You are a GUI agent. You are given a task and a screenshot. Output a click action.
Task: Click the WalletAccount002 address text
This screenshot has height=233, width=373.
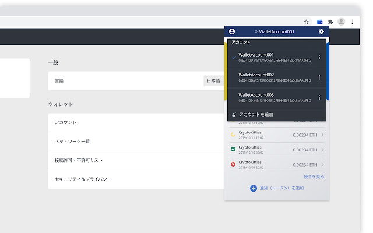[275, 80]
